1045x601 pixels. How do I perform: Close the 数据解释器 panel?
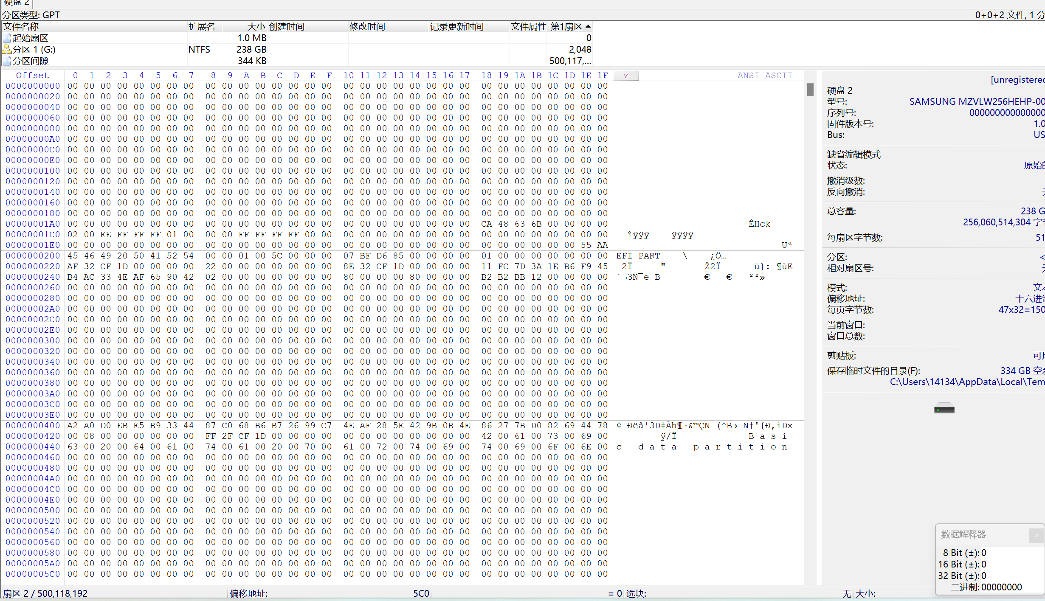coord(1037,536)
